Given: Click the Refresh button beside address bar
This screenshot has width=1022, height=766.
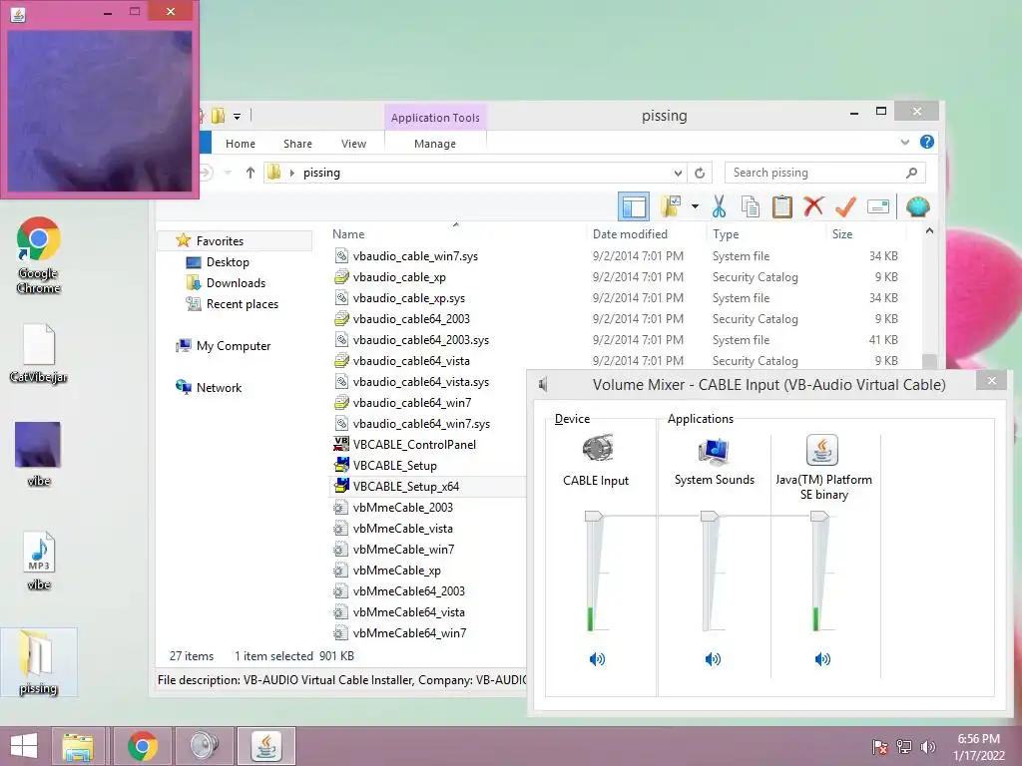Looking at the screenshot, I should (700, 173).
